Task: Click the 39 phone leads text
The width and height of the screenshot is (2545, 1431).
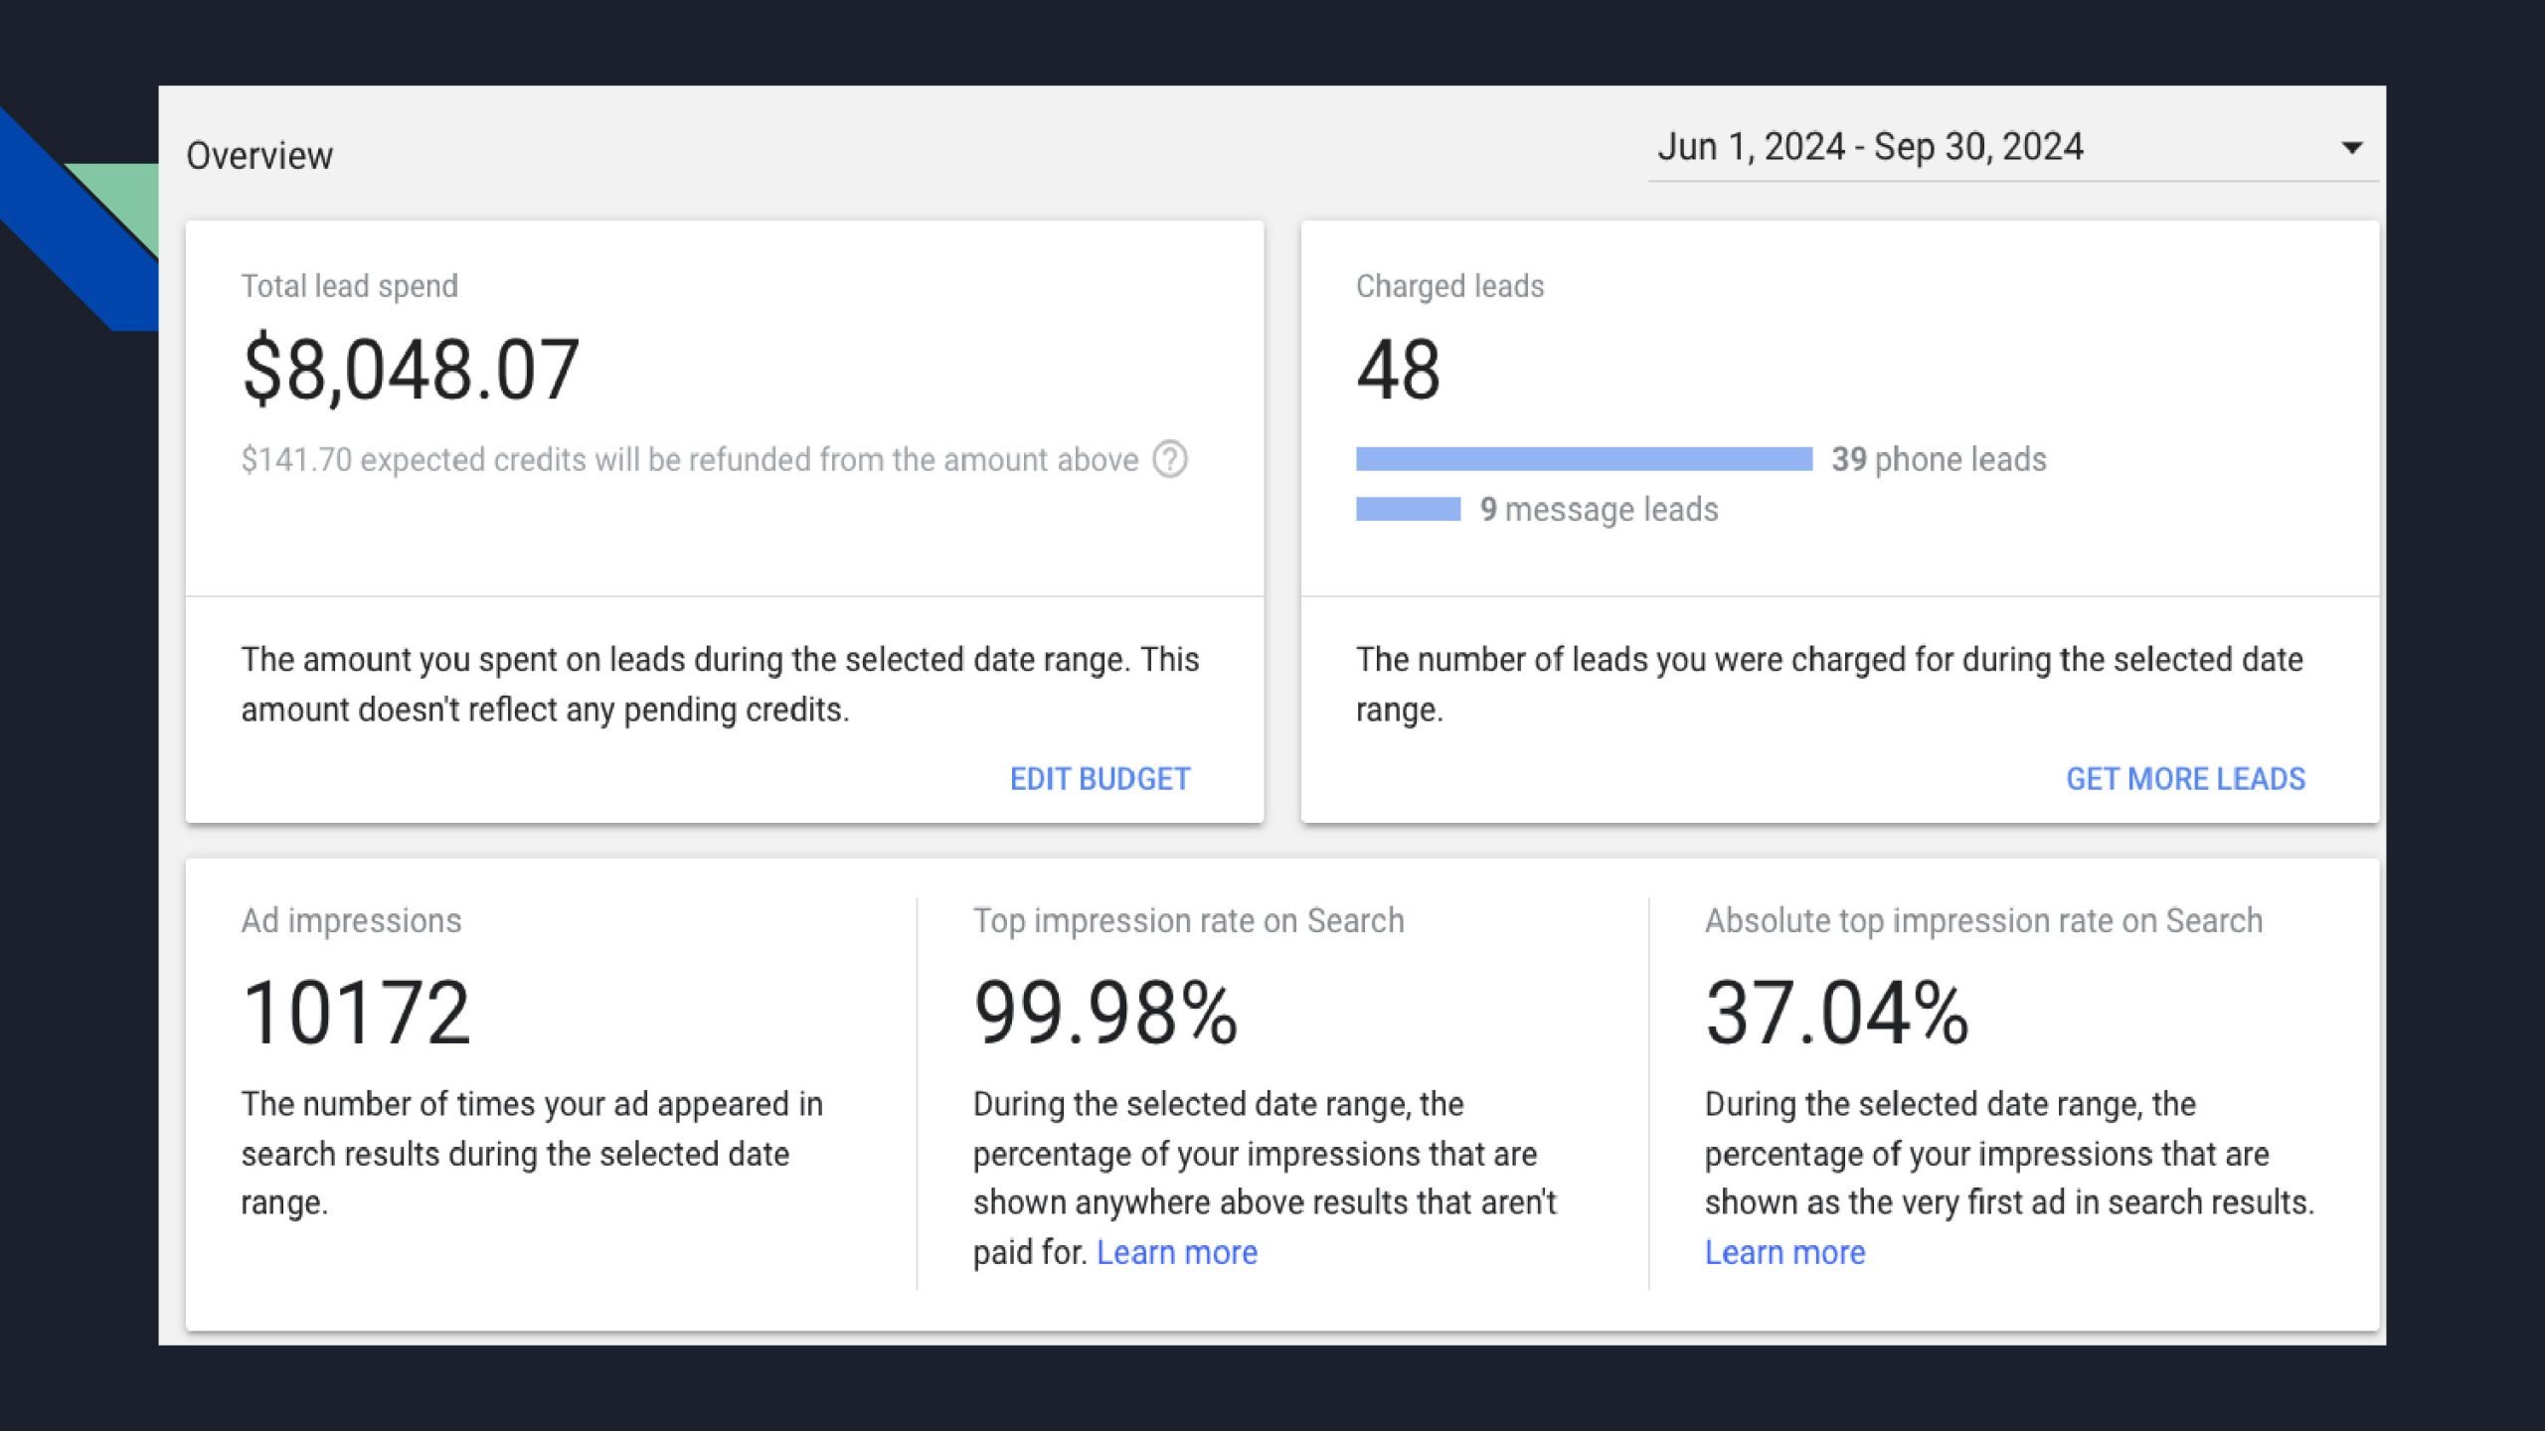Action: click(1939, 459)
